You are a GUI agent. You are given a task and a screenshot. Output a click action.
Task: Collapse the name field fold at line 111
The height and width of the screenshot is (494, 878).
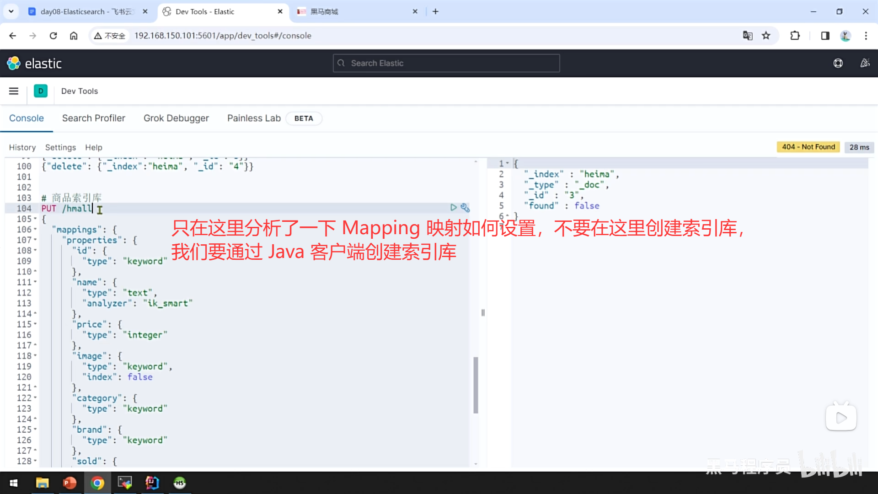click(x=36, y=282)
